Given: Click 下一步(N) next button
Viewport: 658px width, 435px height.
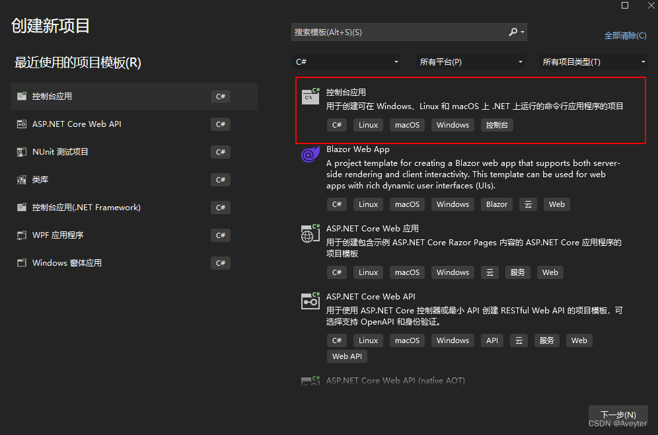Looking at the screenshot, I should [618, 415].
